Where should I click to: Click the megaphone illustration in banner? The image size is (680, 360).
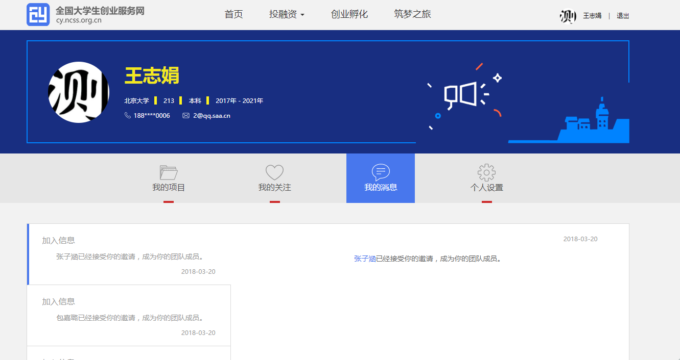pos(462,95)
